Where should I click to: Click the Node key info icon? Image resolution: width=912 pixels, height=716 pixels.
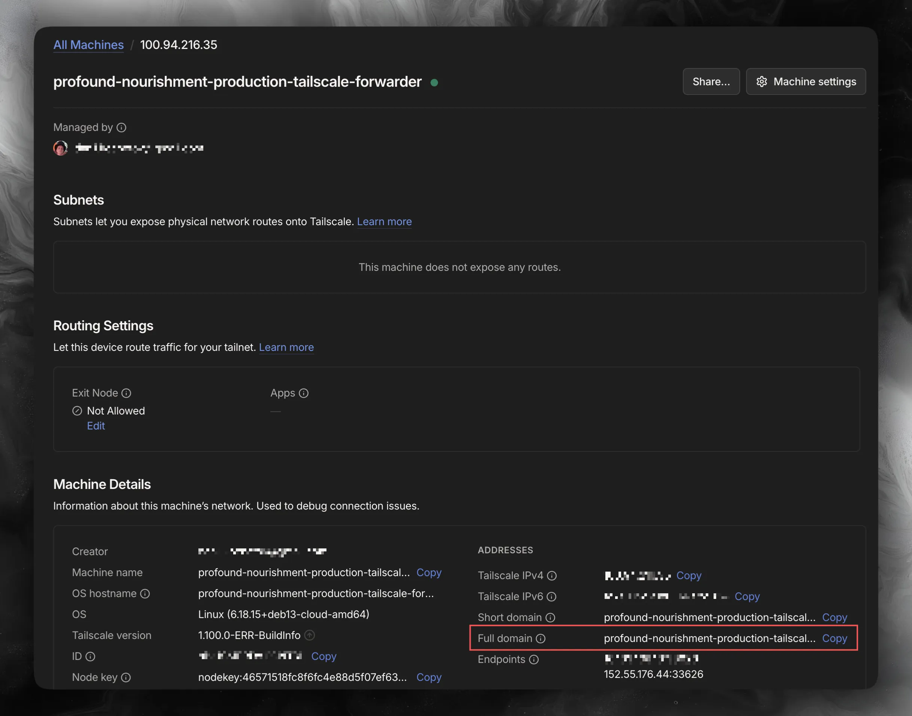(x=126, y=677)
